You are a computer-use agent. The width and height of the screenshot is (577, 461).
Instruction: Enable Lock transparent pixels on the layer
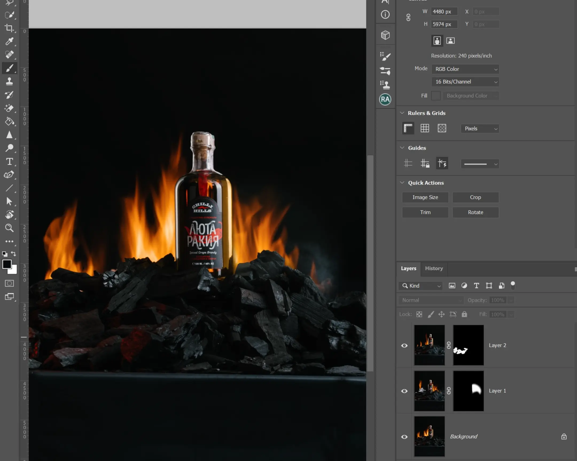coord(419,314)
